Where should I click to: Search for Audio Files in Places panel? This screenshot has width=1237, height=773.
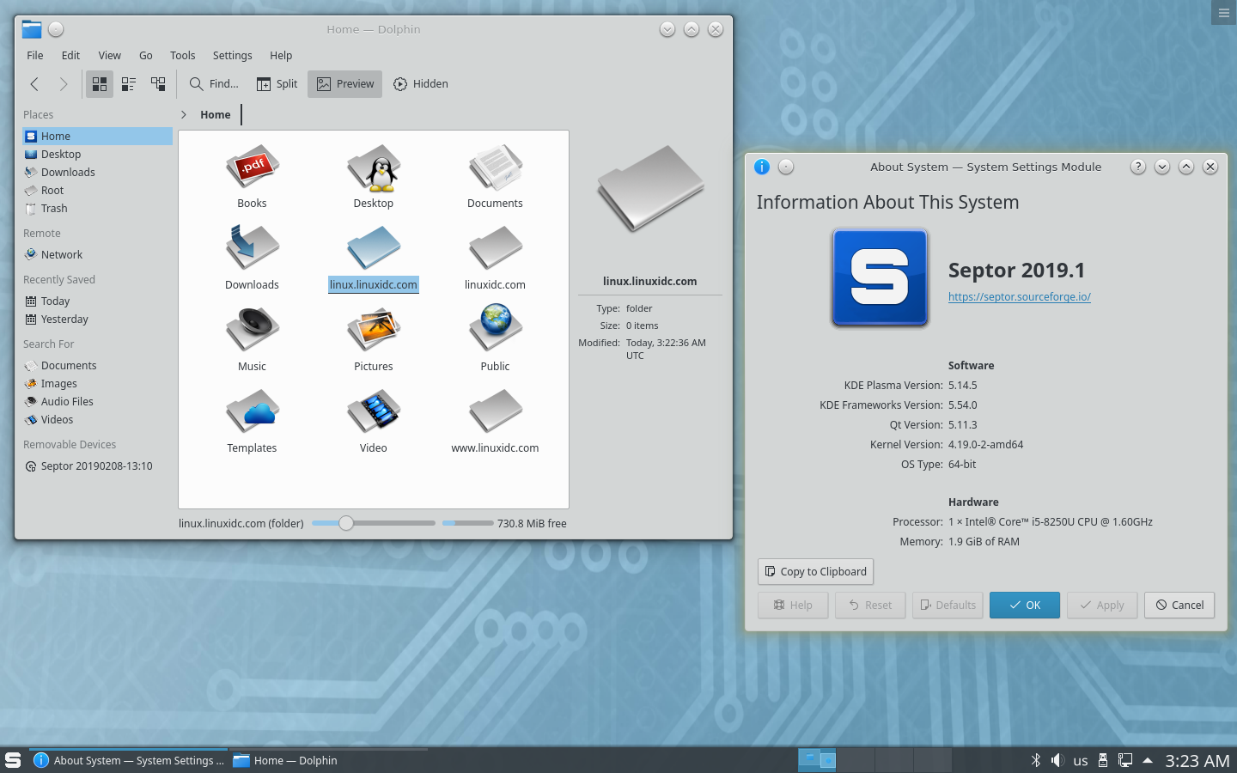97,402
